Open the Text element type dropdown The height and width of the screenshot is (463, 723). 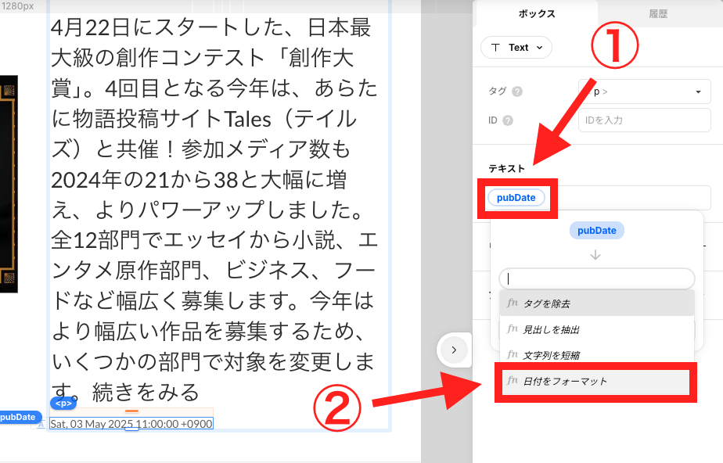click(516, 48)
